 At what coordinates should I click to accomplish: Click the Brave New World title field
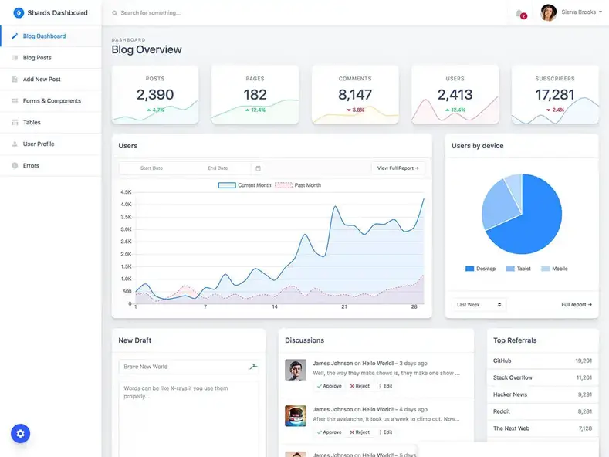(184, 367)
